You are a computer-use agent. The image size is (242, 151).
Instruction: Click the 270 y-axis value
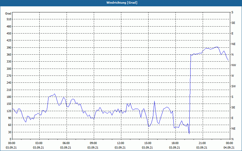9,76
